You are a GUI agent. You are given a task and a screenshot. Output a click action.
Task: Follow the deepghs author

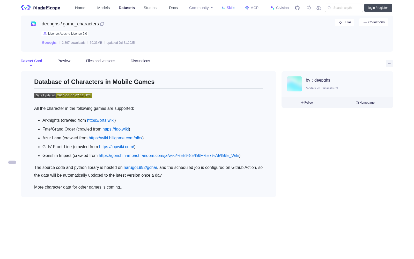coord(307,103)
